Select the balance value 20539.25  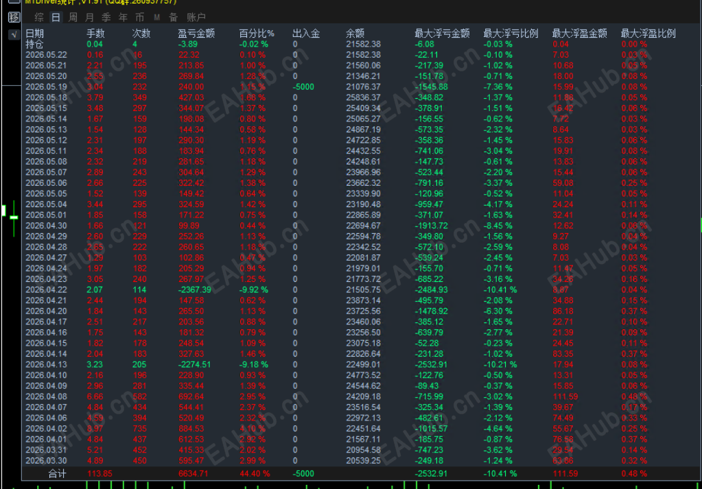point(363,461)
